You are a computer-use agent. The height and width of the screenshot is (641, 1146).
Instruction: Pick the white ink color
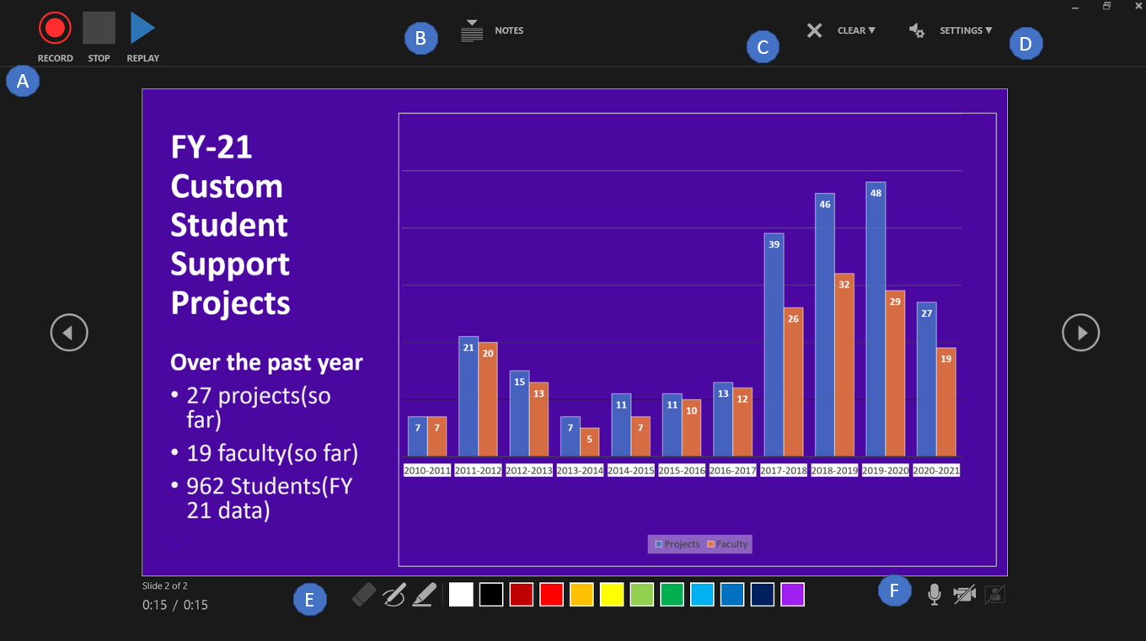tap(461, 595)
